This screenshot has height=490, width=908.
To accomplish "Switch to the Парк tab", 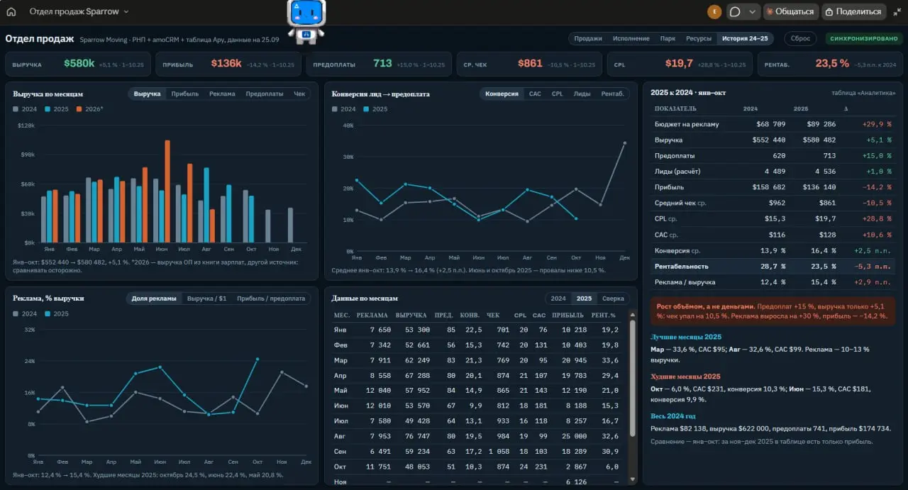I will coord(668,38).
